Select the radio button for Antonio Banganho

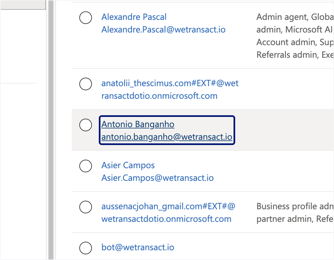(85, 125)
